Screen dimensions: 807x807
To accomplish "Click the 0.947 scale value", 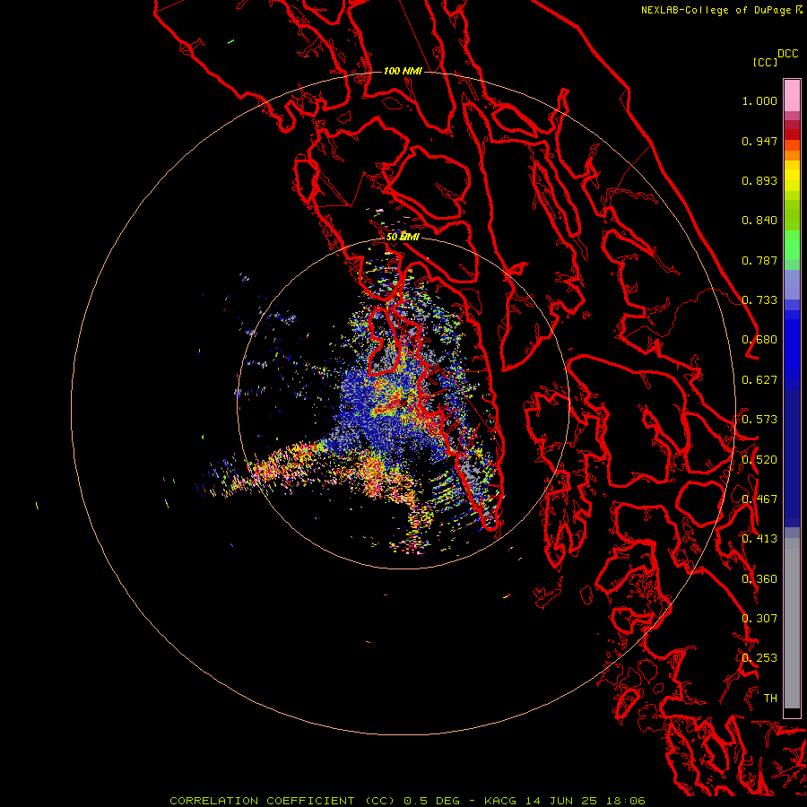I will pyautogui.click(x=759, y=141).
